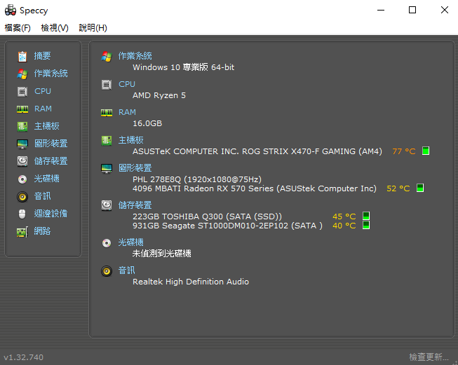Click the 作業系統 heading link in summary
This screenshot has width=458, height=365.
(x=135, y=56)
